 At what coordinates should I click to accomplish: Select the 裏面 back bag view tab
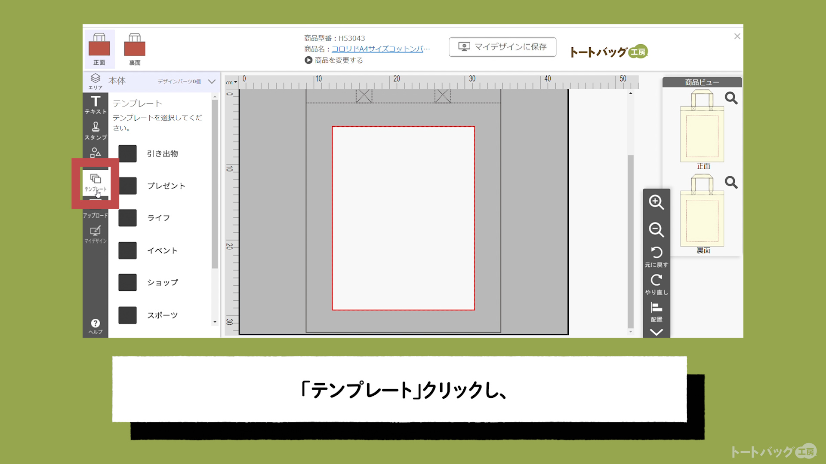[135, 49]
